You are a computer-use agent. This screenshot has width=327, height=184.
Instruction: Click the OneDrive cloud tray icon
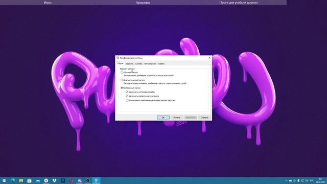tap(290, 180)
